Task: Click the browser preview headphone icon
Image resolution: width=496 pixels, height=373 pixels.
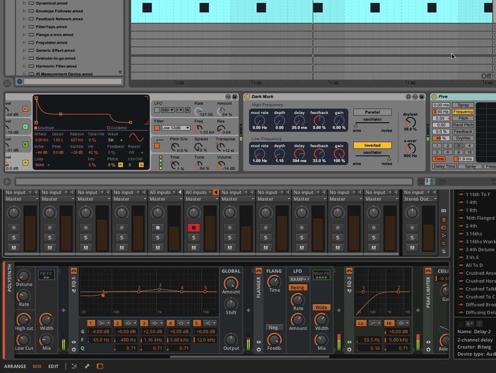Action: 19,81
